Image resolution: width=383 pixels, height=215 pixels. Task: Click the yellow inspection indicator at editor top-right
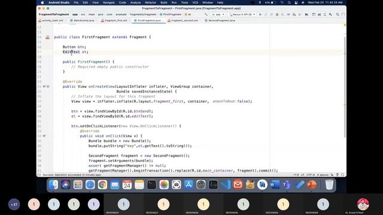pos(345,25)
